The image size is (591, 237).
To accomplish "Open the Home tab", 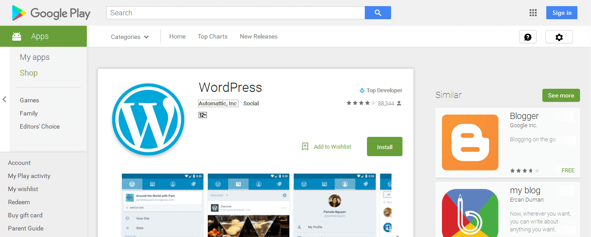I will (178, 36).
